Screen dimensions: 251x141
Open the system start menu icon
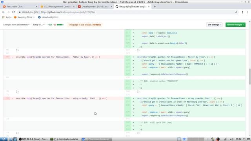point(4,139)
